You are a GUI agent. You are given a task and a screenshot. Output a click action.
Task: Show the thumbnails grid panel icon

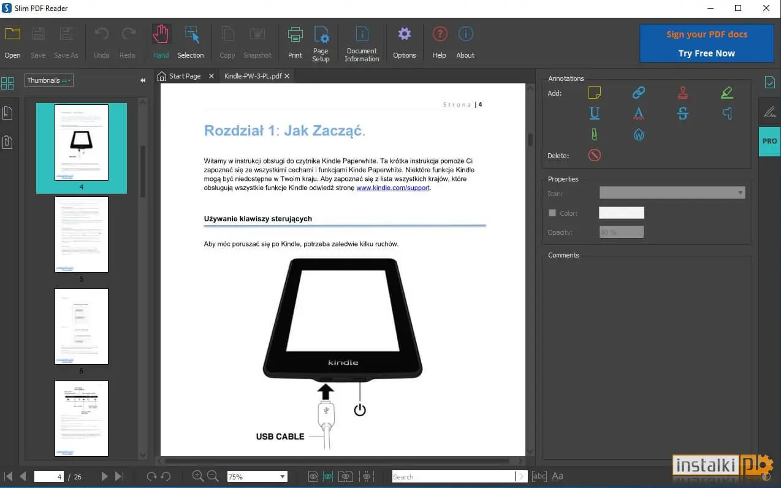7,83
